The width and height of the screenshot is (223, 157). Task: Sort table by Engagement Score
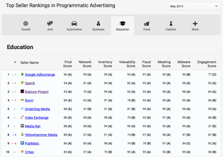click(215, 58)
